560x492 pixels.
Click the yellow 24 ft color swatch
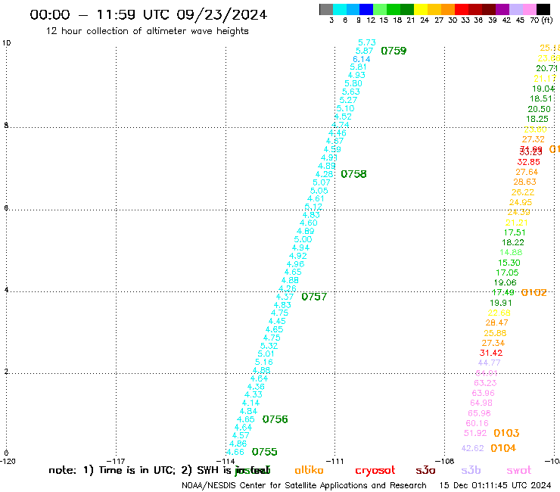pyautogui.click(x=420, y=9)
